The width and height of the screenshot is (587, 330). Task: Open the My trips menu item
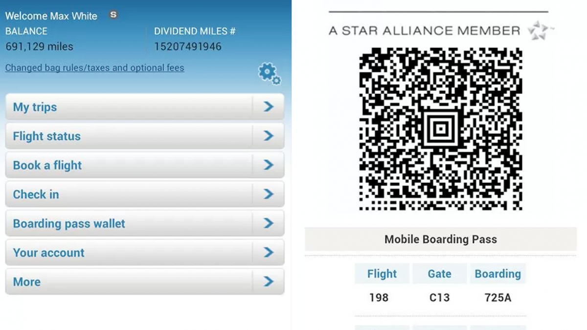(35, 107)
